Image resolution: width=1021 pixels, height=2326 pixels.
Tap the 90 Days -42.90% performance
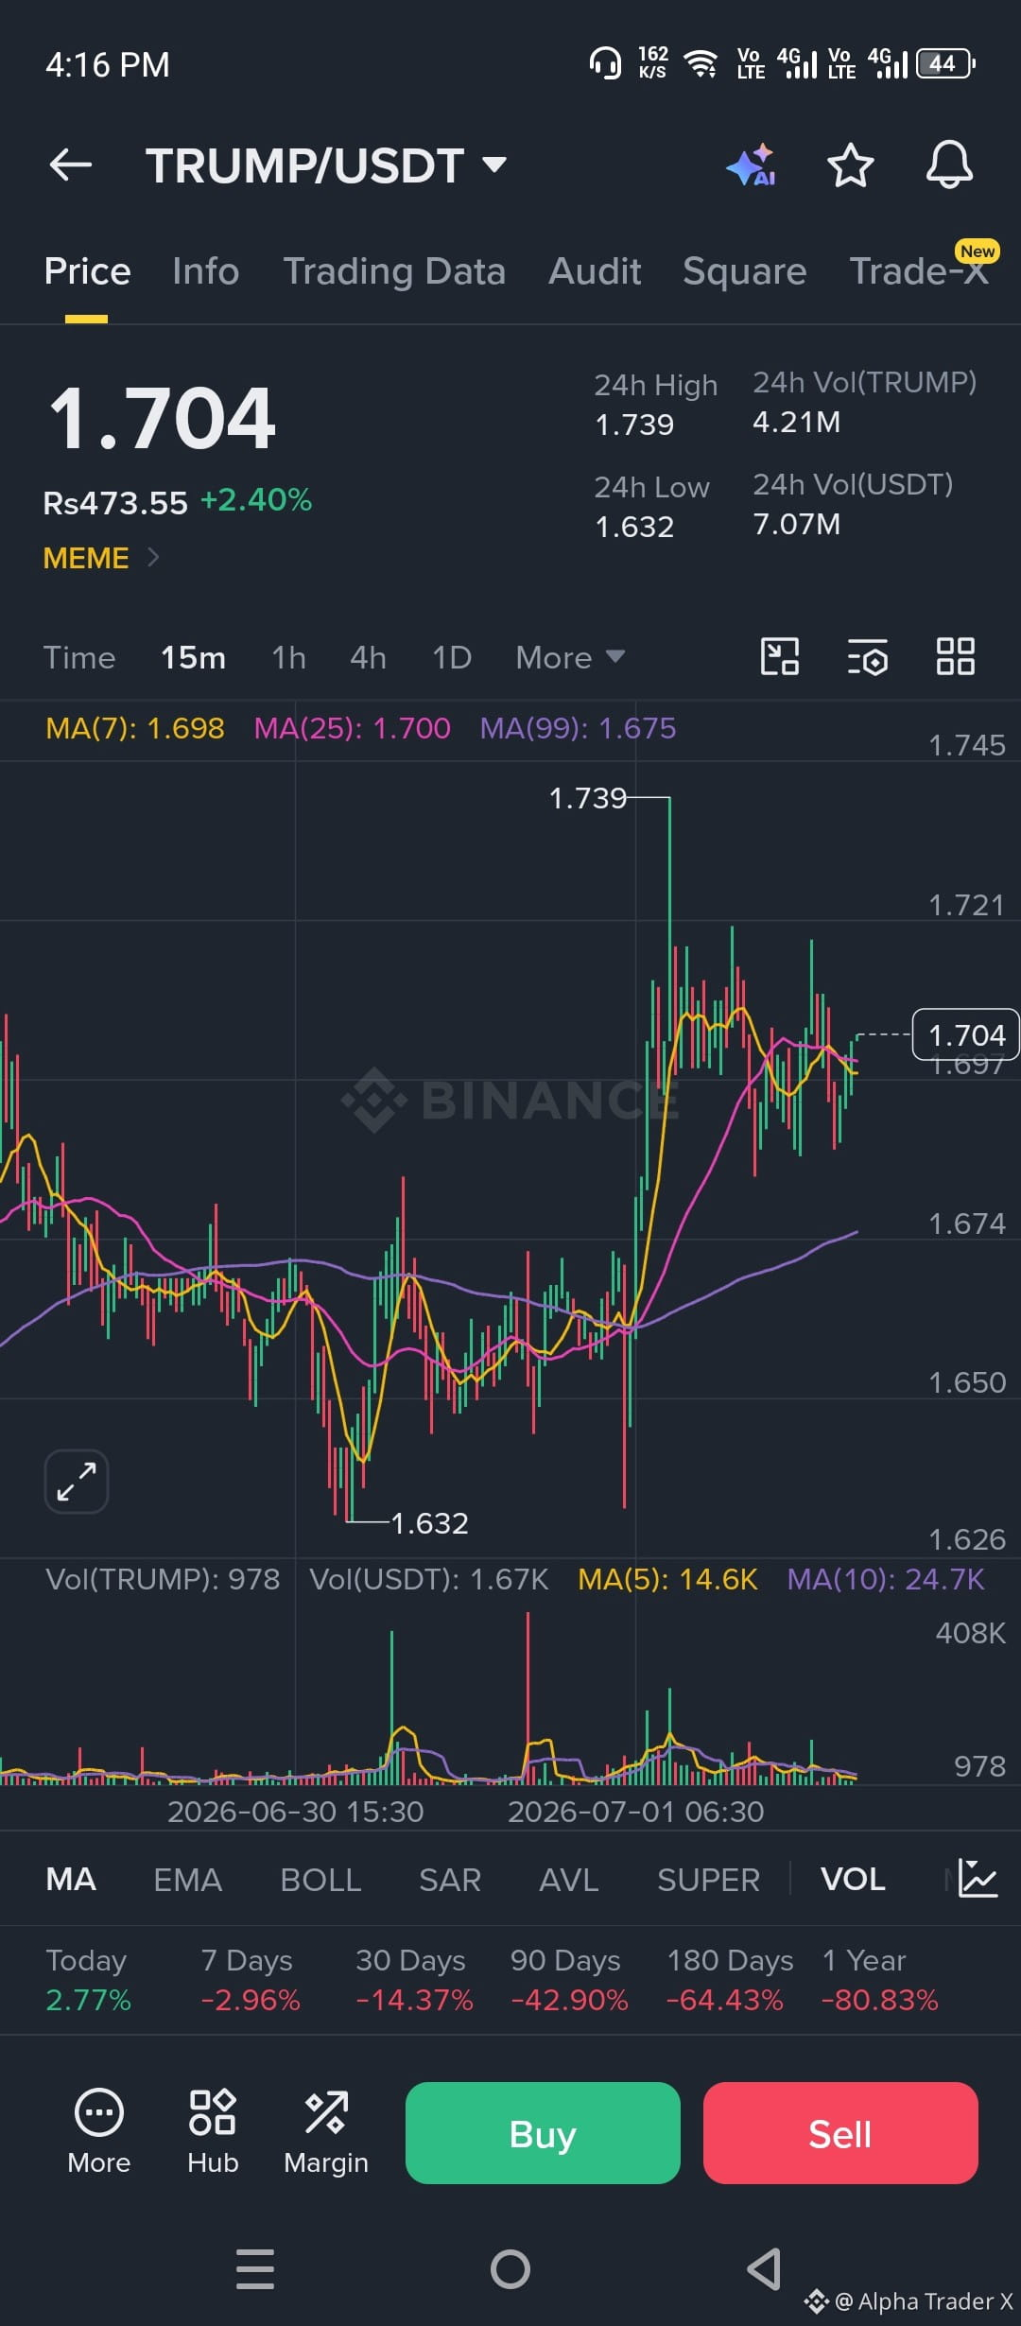point(569,1980)
